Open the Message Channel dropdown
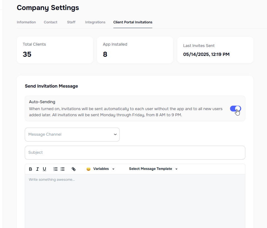The image size is (267, 228). [72, 134]
